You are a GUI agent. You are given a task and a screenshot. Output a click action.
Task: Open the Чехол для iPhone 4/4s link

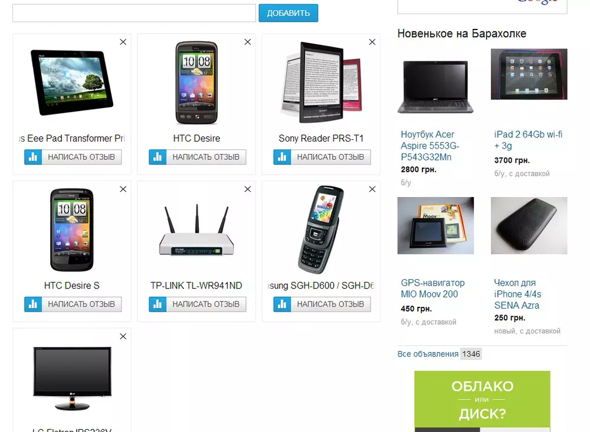(518, 294)
